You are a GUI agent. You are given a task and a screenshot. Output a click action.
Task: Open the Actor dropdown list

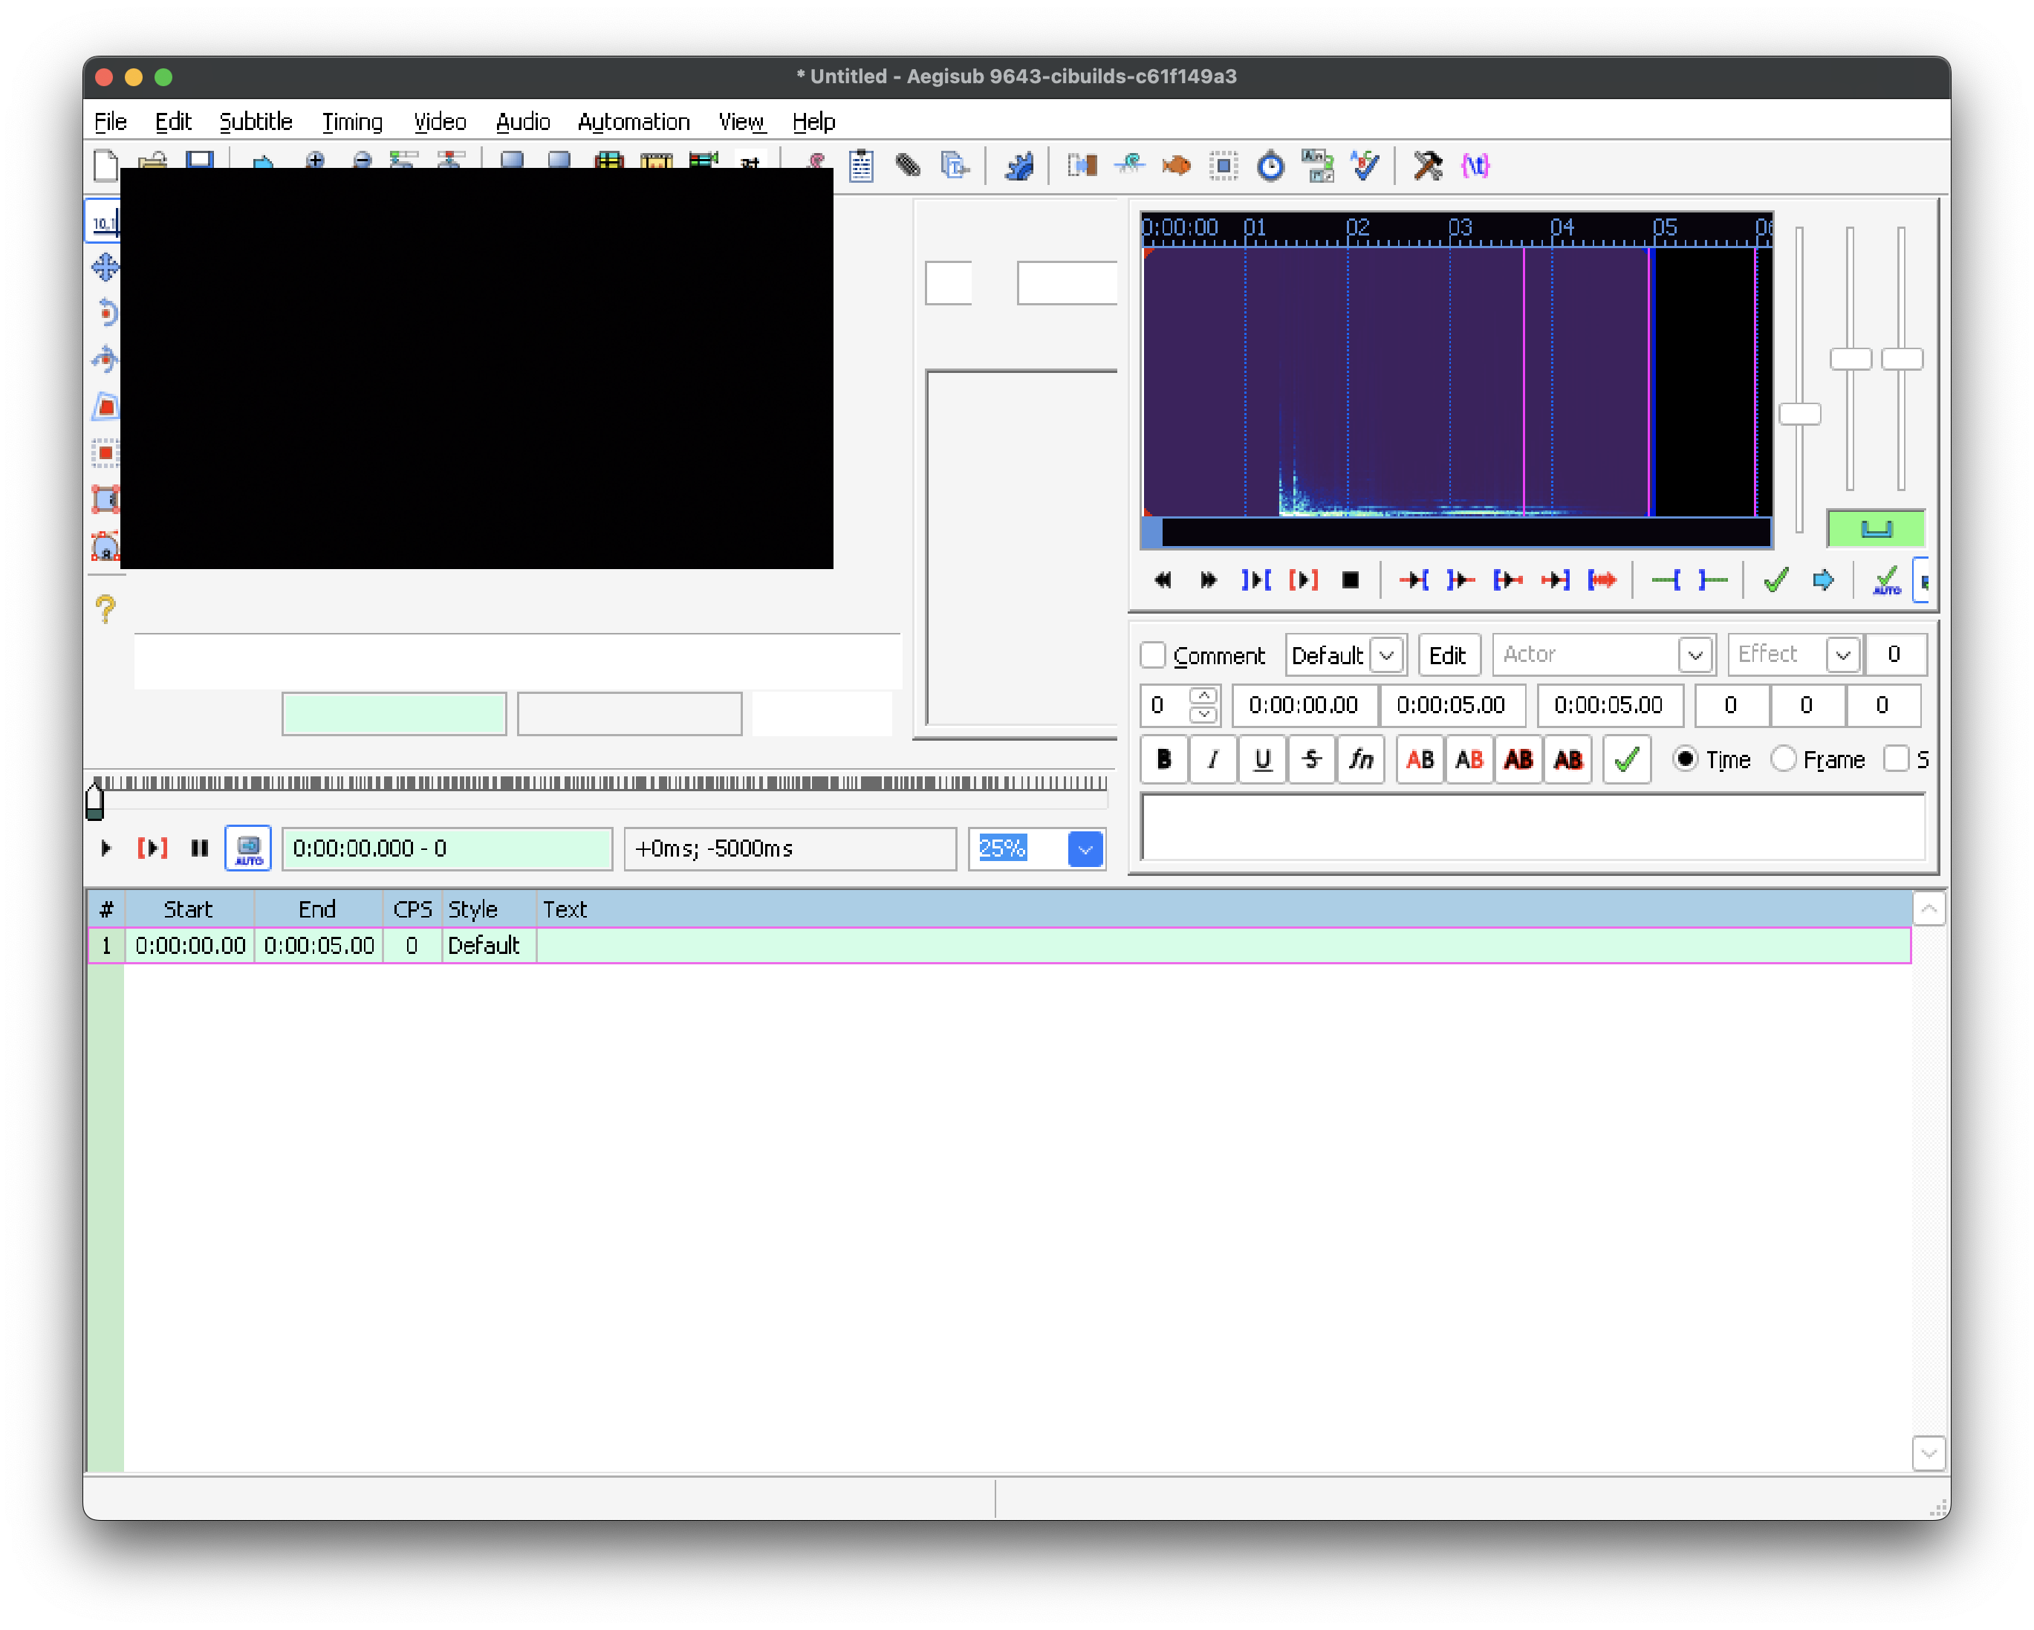pyautogui.click(x=1695, y=655)
